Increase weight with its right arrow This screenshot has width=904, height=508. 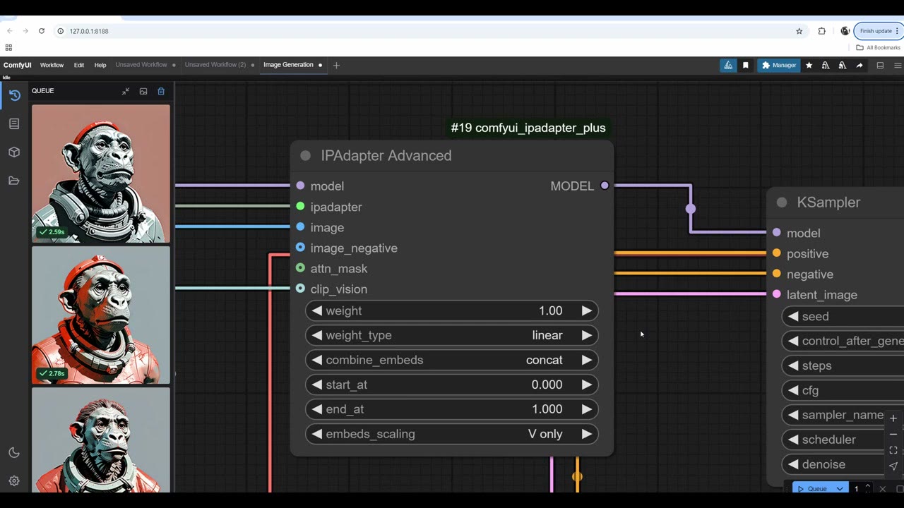(586, 310)
